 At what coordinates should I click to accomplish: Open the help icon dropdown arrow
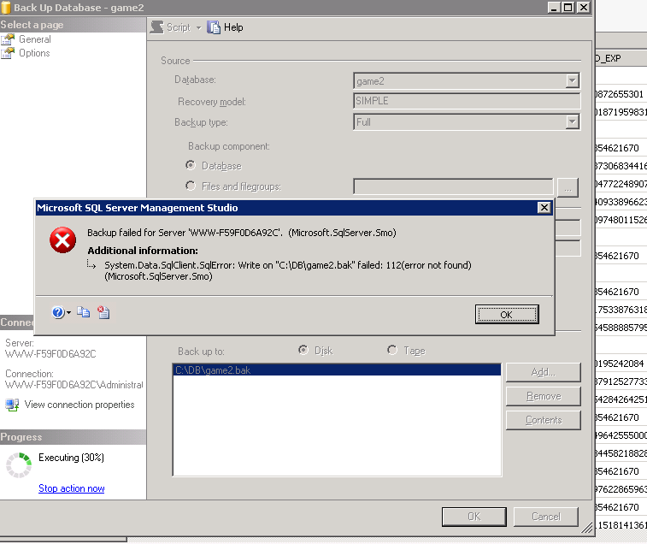(68, 312)
